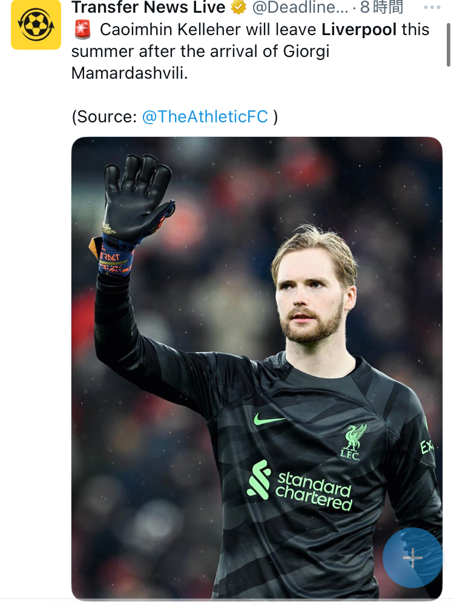The image size is (454, 605).
Task: Open the Transfer News Live profile avatar
Action: click(x=36, y=25)
